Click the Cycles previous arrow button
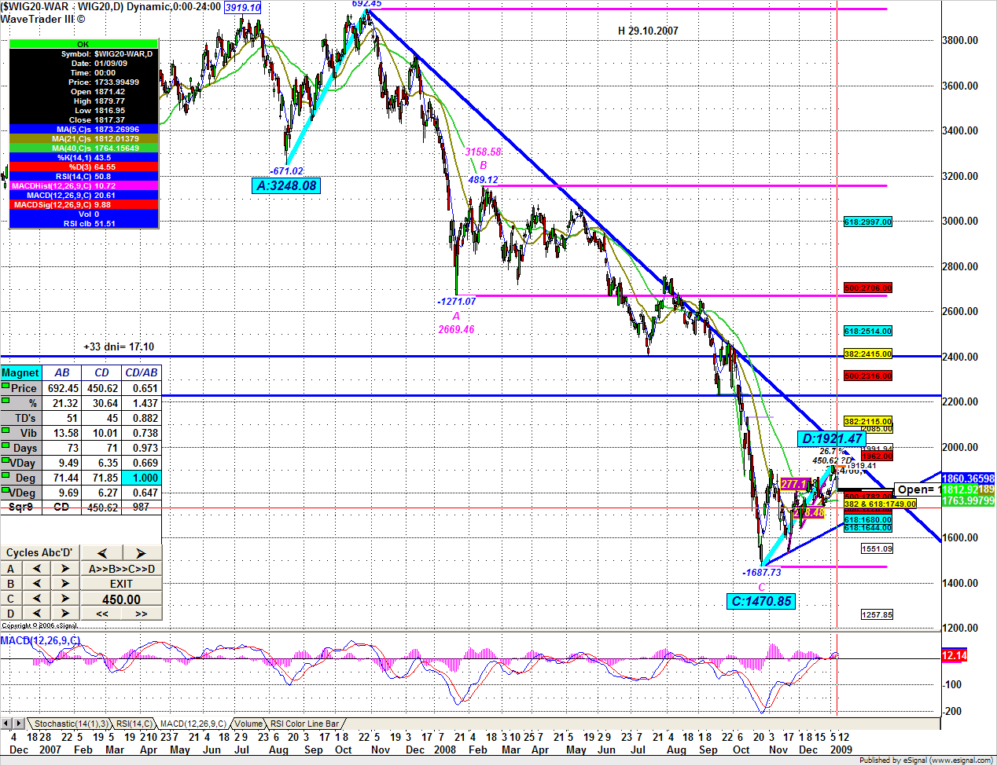The width and height of the screenshot is (997, 766). tap(101, 553)
